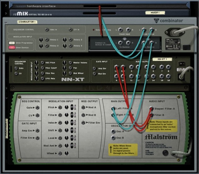Image resolution: width=199 pixels, height=174 pixels.
Task: Click the NN-XT sequencer Gate jack
Action: pyautogui.click(x=16, y=68)
